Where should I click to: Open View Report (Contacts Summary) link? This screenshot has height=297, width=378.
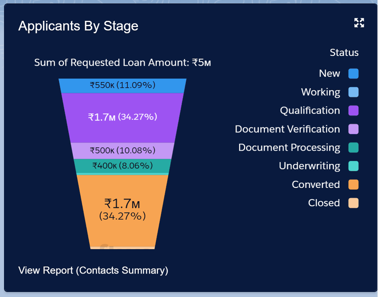(93, 270)
